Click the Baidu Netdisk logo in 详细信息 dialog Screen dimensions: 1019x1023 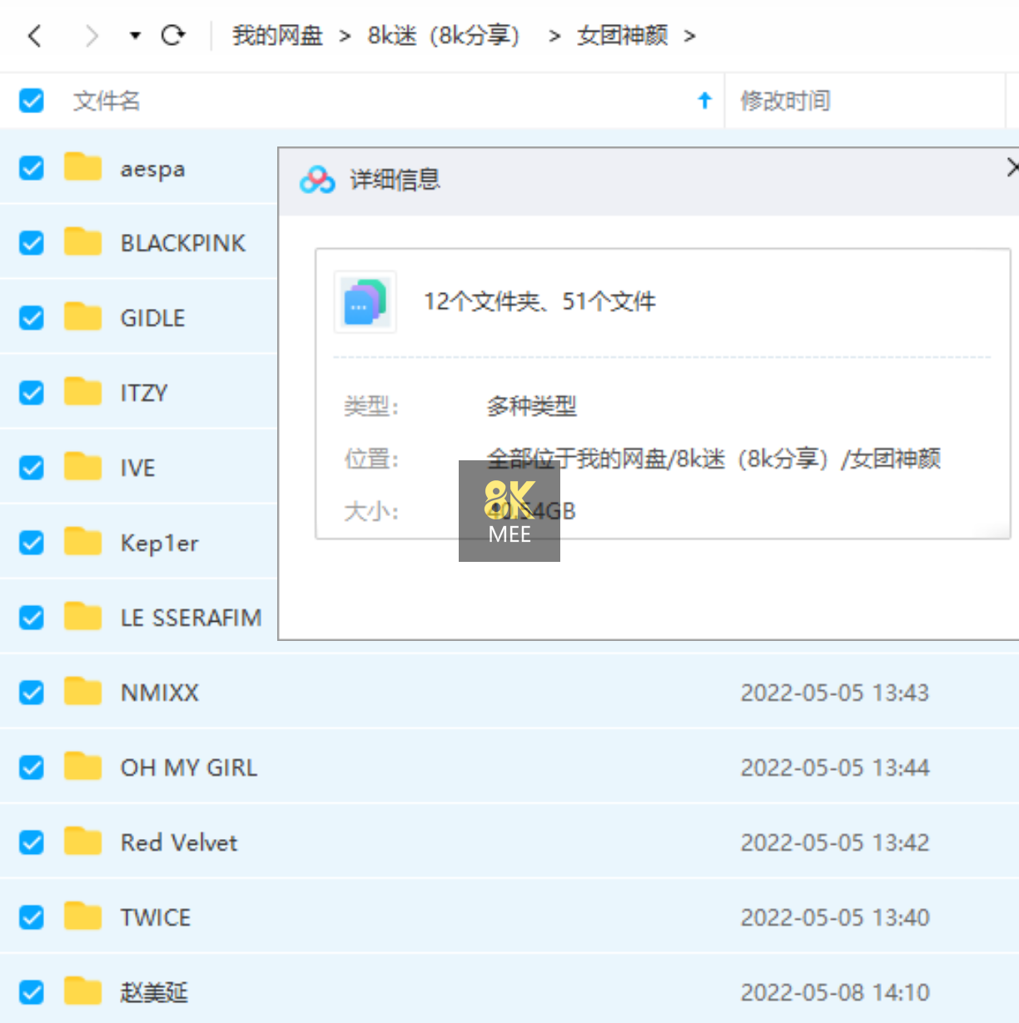[317, 180]
